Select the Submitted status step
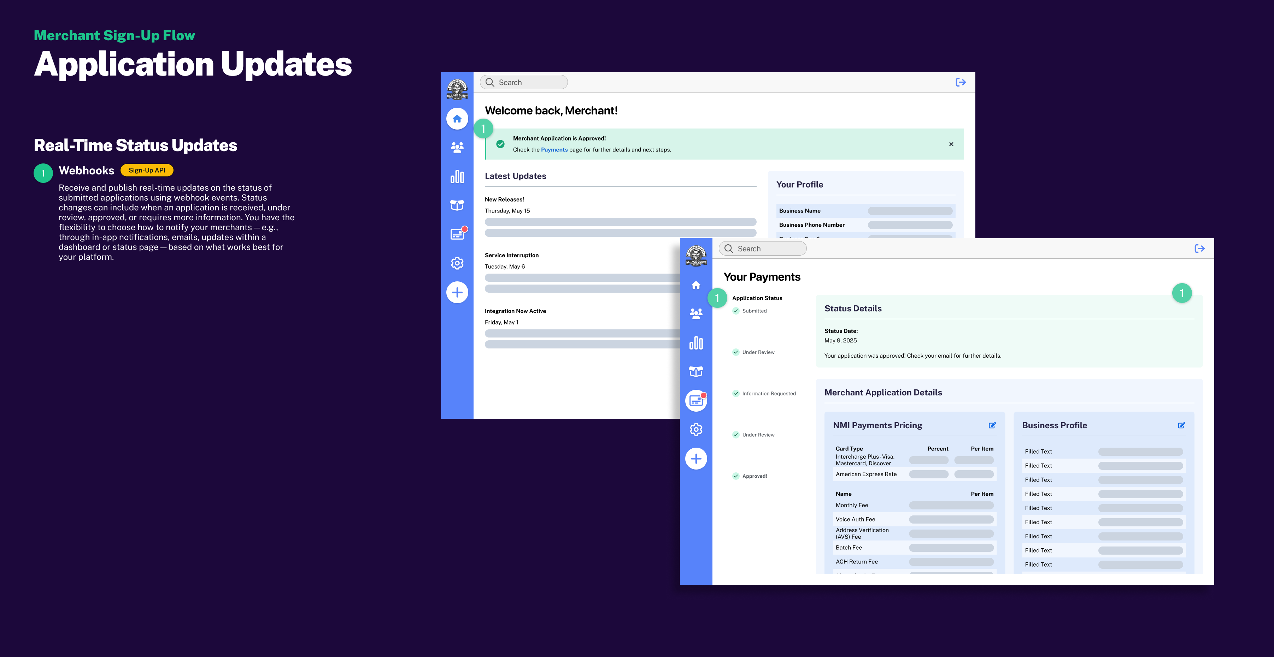 pyautogui.click(x=754, y=311)
